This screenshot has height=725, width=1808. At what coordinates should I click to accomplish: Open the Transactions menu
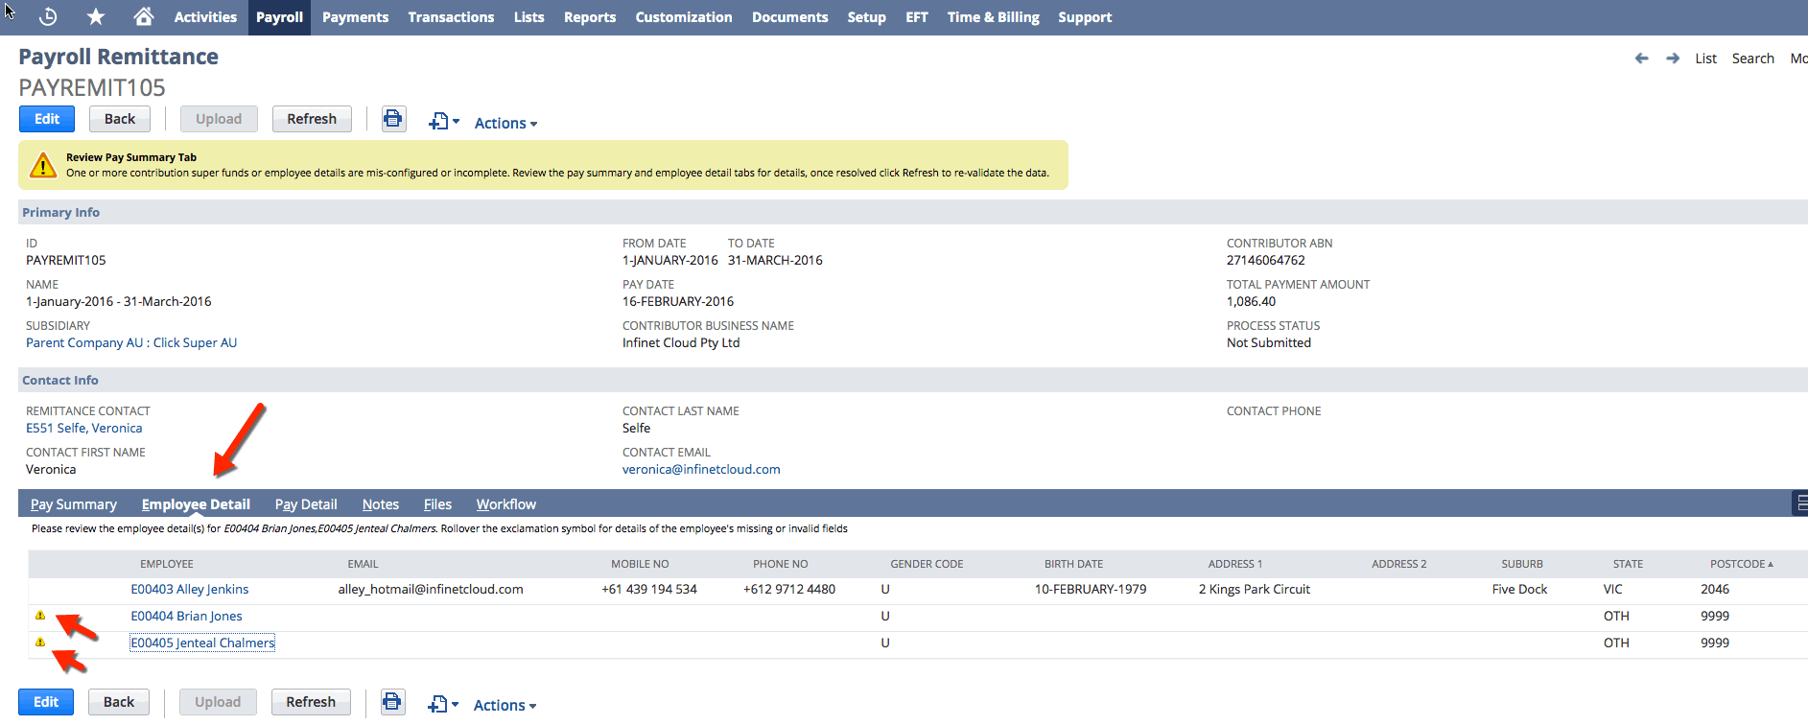[x=451, y=17]
